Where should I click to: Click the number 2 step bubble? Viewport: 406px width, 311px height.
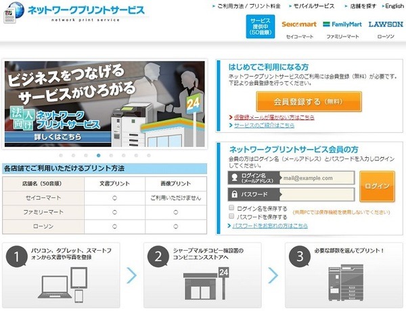pyautogui.click(x=158, y=256)
